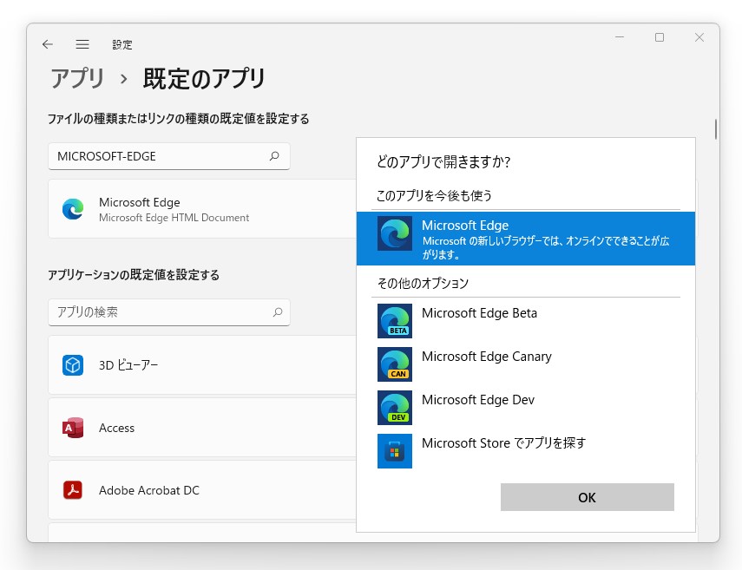Image resolution: width=742 pixels, height=570 pixels.
Task: Click the アプリの検索 search field
Action: pos(156,312)
